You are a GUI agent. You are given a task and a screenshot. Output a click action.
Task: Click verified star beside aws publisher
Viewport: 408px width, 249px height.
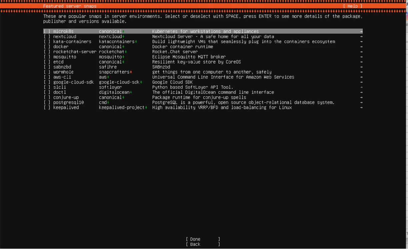(108, 77)
